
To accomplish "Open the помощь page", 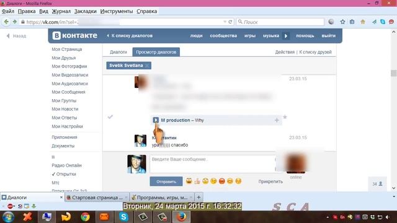I will [x=305, y=36].
